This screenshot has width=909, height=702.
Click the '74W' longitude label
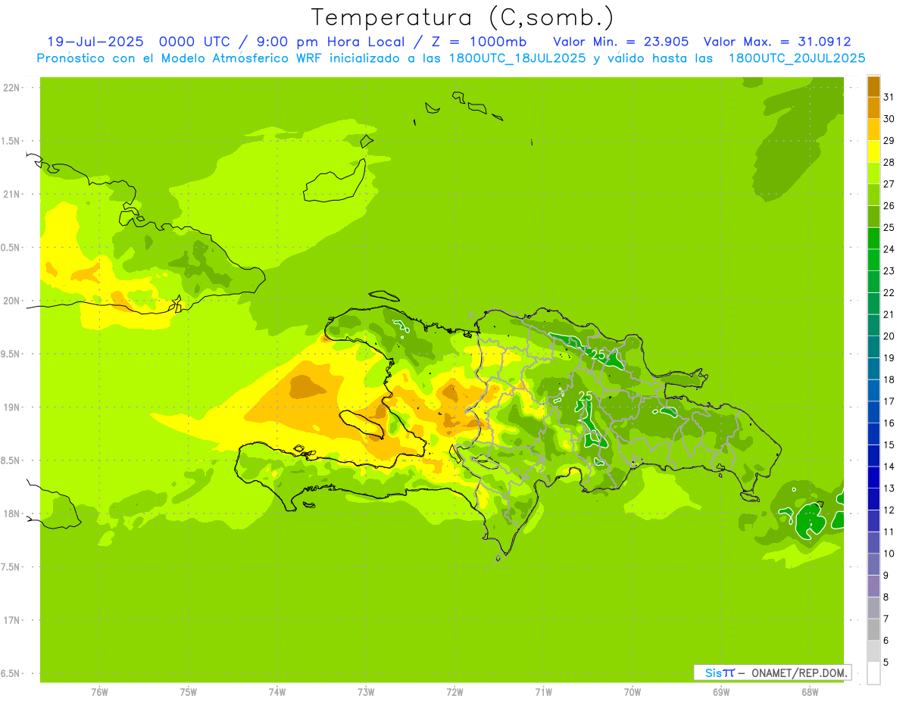pos(277,692)
